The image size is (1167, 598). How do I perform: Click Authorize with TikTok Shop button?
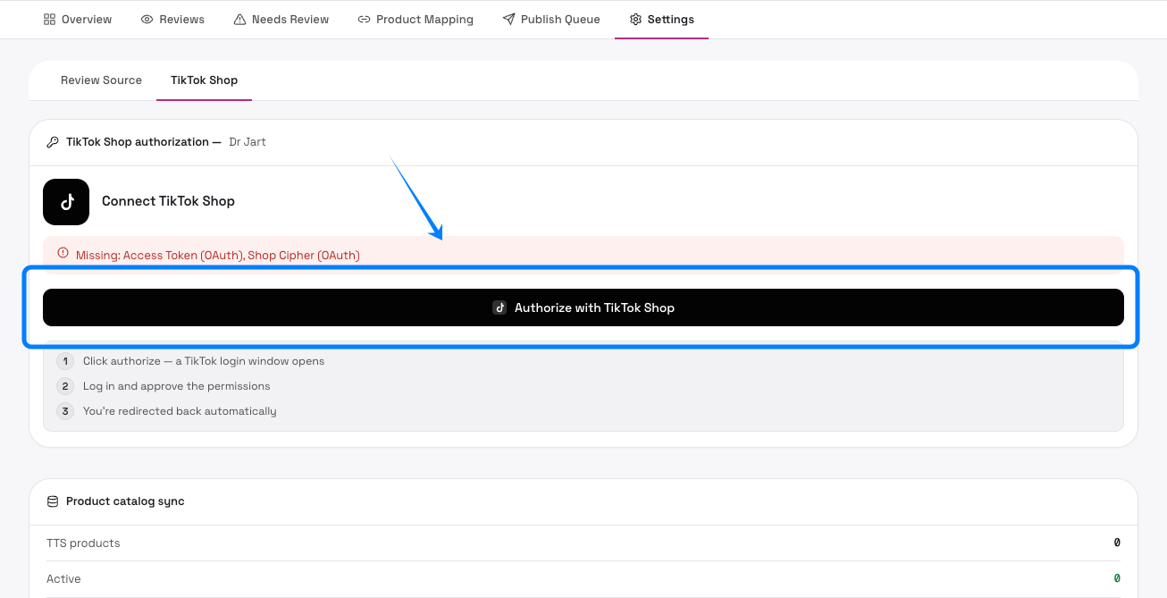point(583,307)
